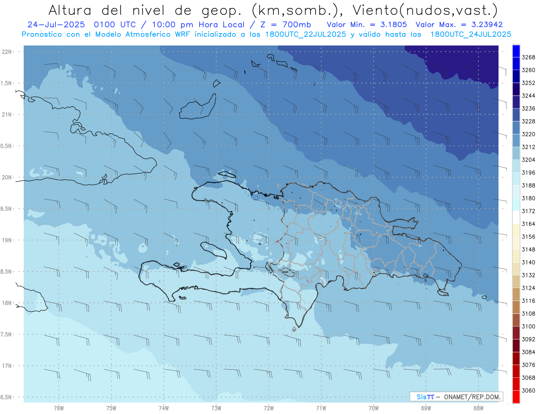This screenshot has width=537, height=414.
Task: Click the 20N latitude label
Action: [7, 177]
